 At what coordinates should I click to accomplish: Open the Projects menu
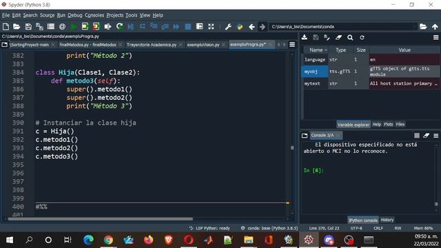pyautogui.click(x=115, y=15)
